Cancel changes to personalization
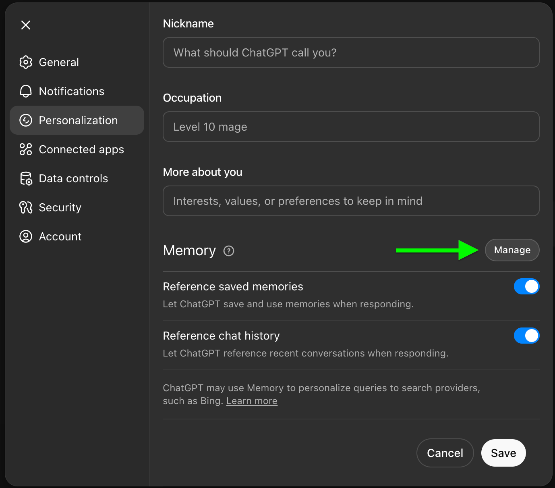Screen dimensions: 555x488 point(445,453)
